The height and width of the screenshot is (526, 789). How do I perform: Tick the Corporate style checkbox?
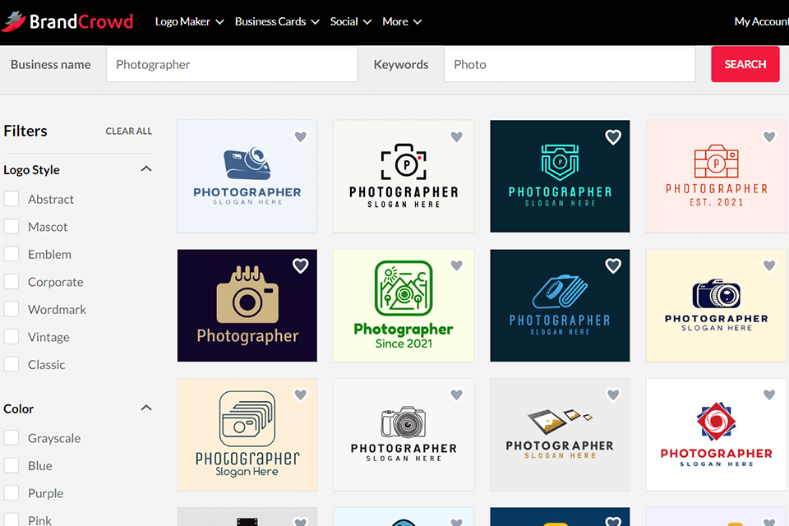12,281
